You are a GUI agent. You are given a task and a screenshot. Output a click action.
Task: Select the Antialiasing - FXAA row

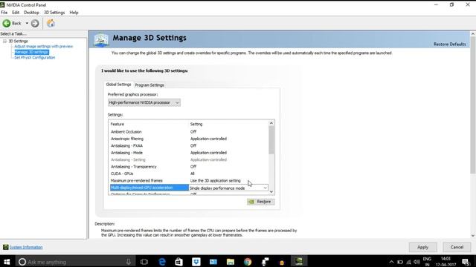tap(189, 145)
